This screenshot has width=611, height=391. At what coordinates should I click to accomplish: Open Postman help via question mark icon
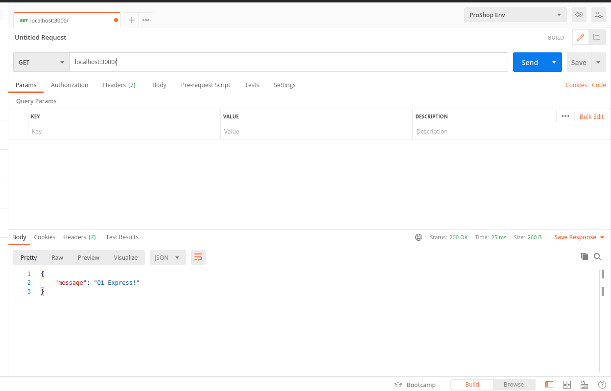(x=602, y=385)
